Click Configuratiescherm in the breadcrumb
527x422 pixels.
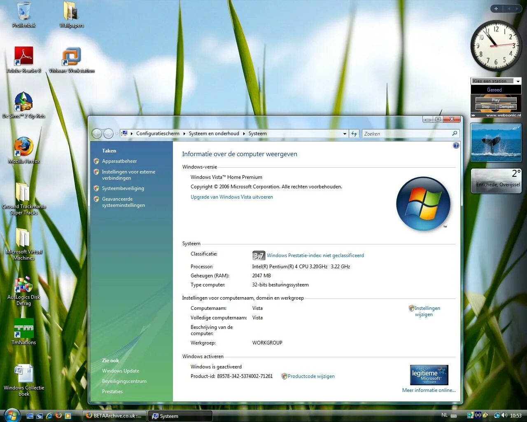158,134
